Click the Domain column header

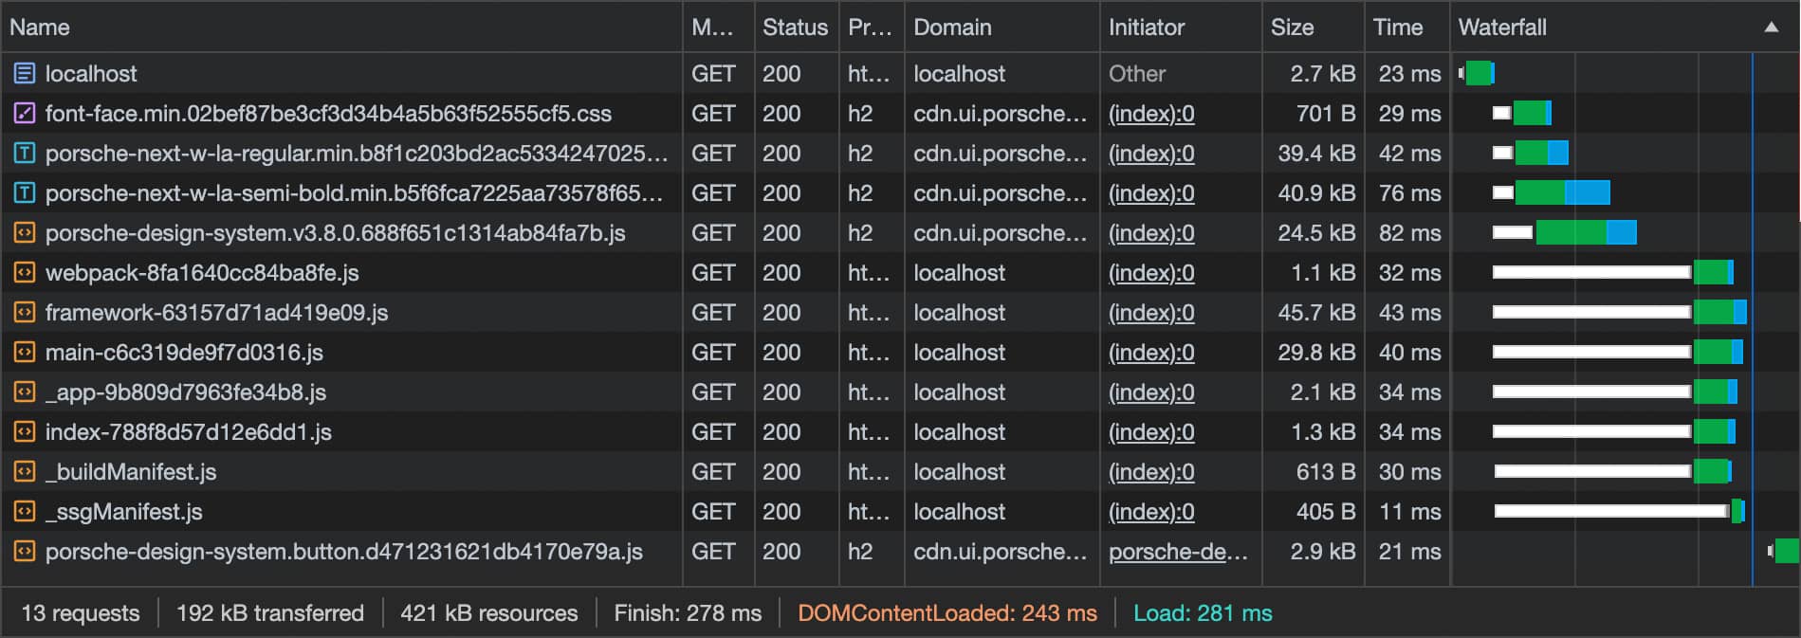[x=952, y=27]
